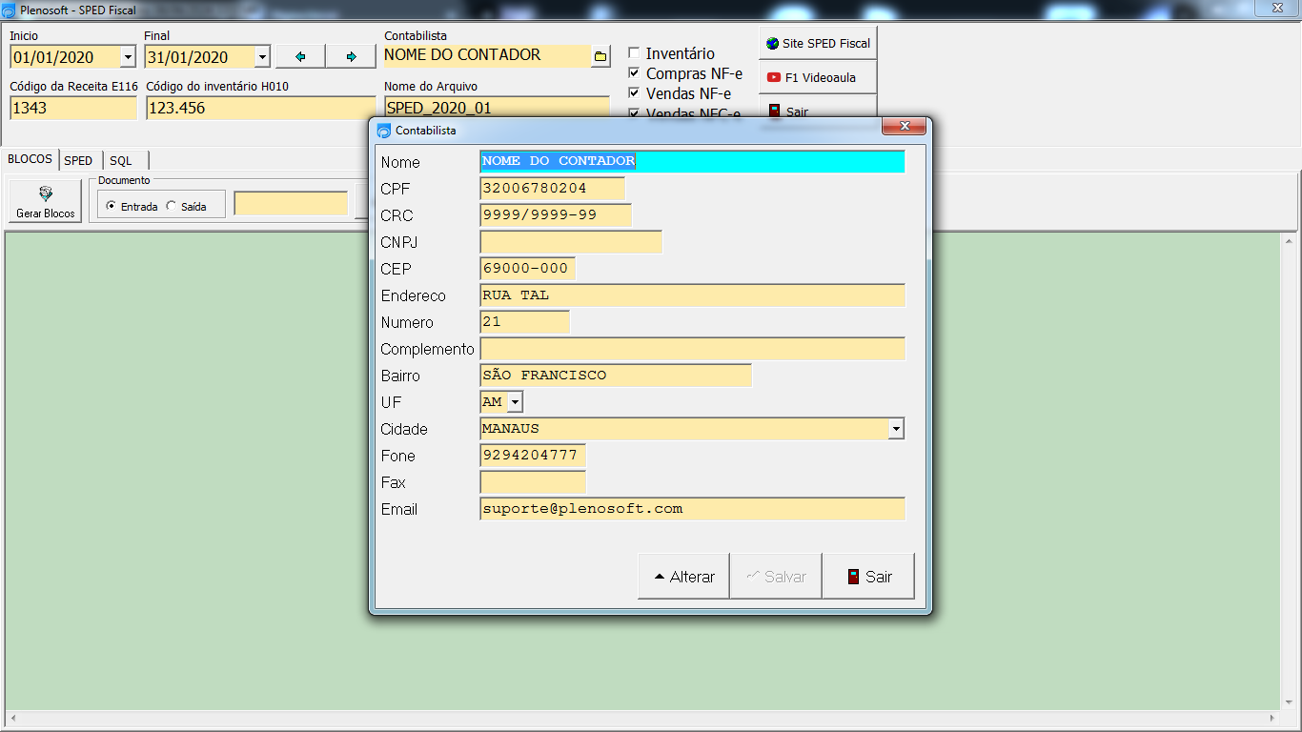
Task: Click the previous period left arrow button
Action: pyautogui.click(x=300, y=56)
